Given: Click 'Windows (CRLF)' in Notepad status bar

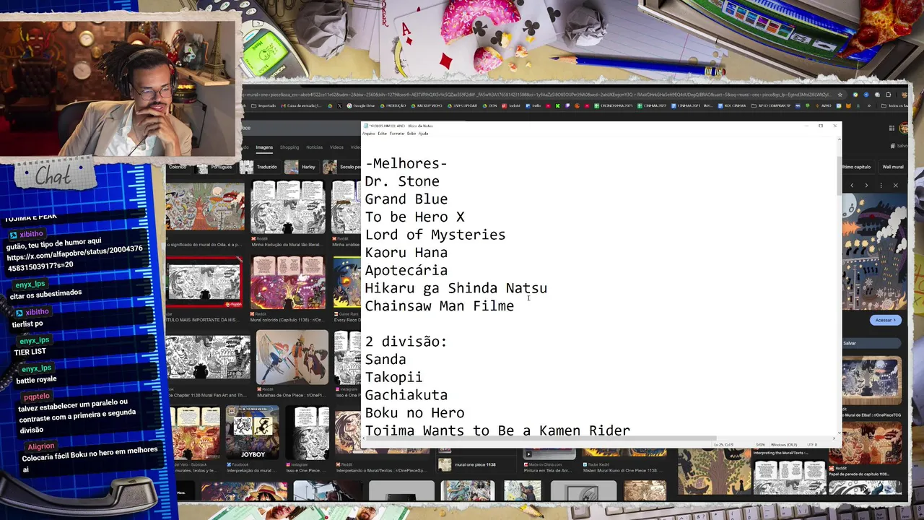Looking at the screenshot, I should [785, 445].
